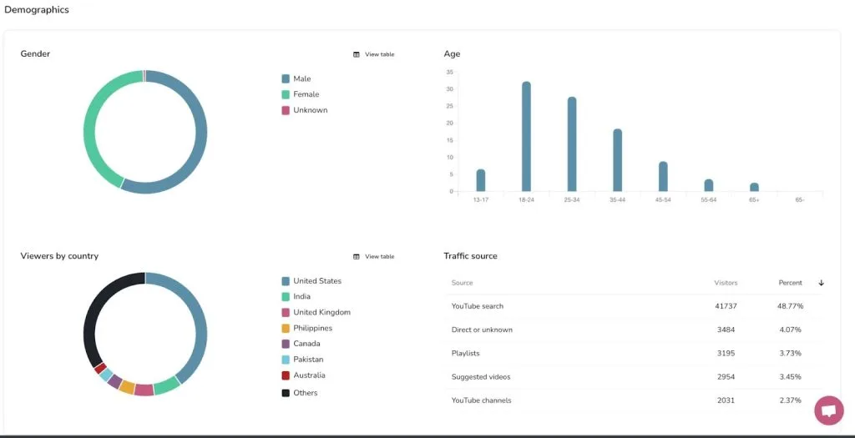Sort traffic table by Source column

pyautogui.click(x=462, y=283)
